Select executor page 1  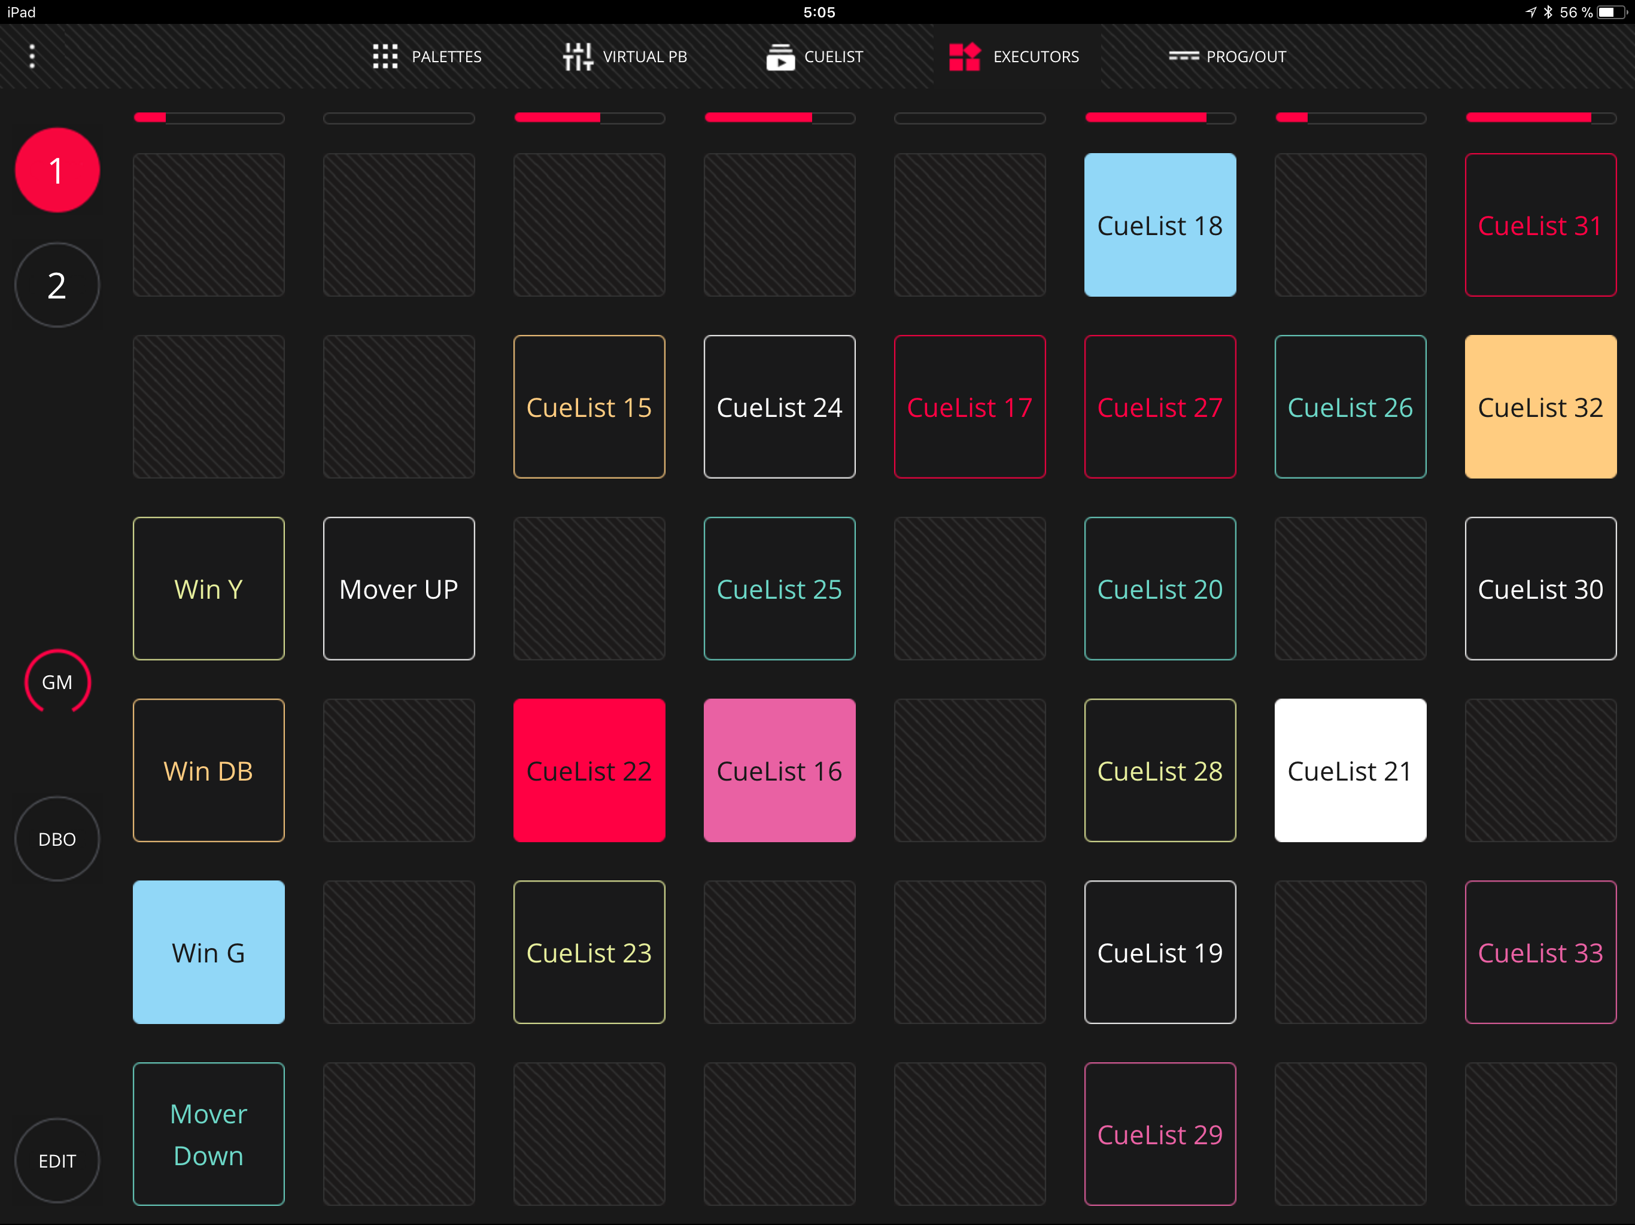pyautogui.click(x=57, y=170)
